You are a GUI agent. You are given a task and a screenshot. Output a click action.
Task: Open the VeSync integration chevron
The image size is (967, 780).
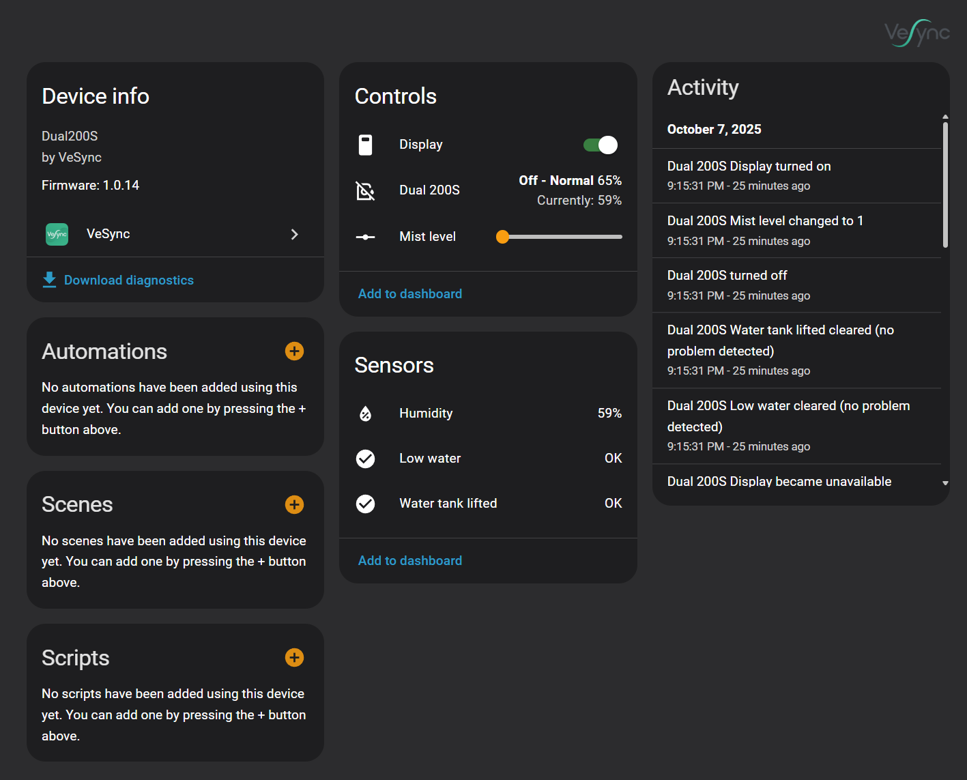pos(295,234)
